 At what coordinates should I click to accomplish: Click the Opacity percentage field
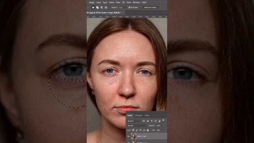click(x=158, y=126)
